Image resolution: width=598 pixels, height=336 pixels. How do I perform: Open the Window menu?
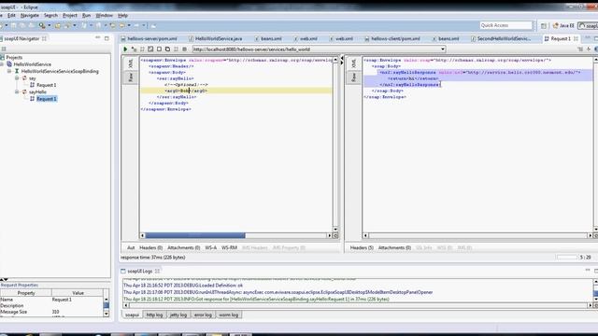click(104, 16)
